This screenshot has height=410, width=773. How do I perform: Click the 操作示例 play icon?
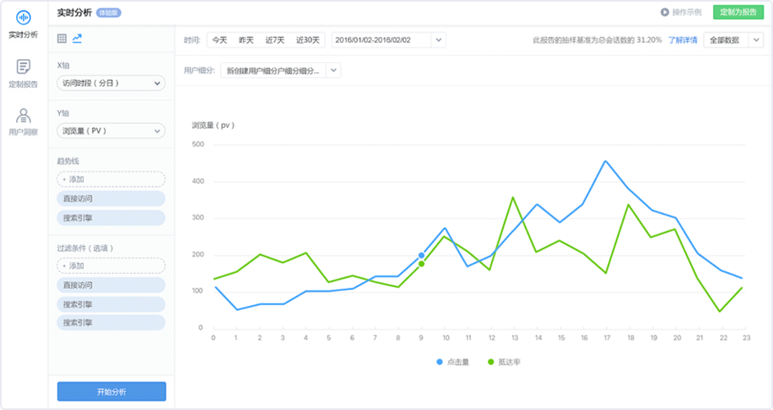click(665, 12)
